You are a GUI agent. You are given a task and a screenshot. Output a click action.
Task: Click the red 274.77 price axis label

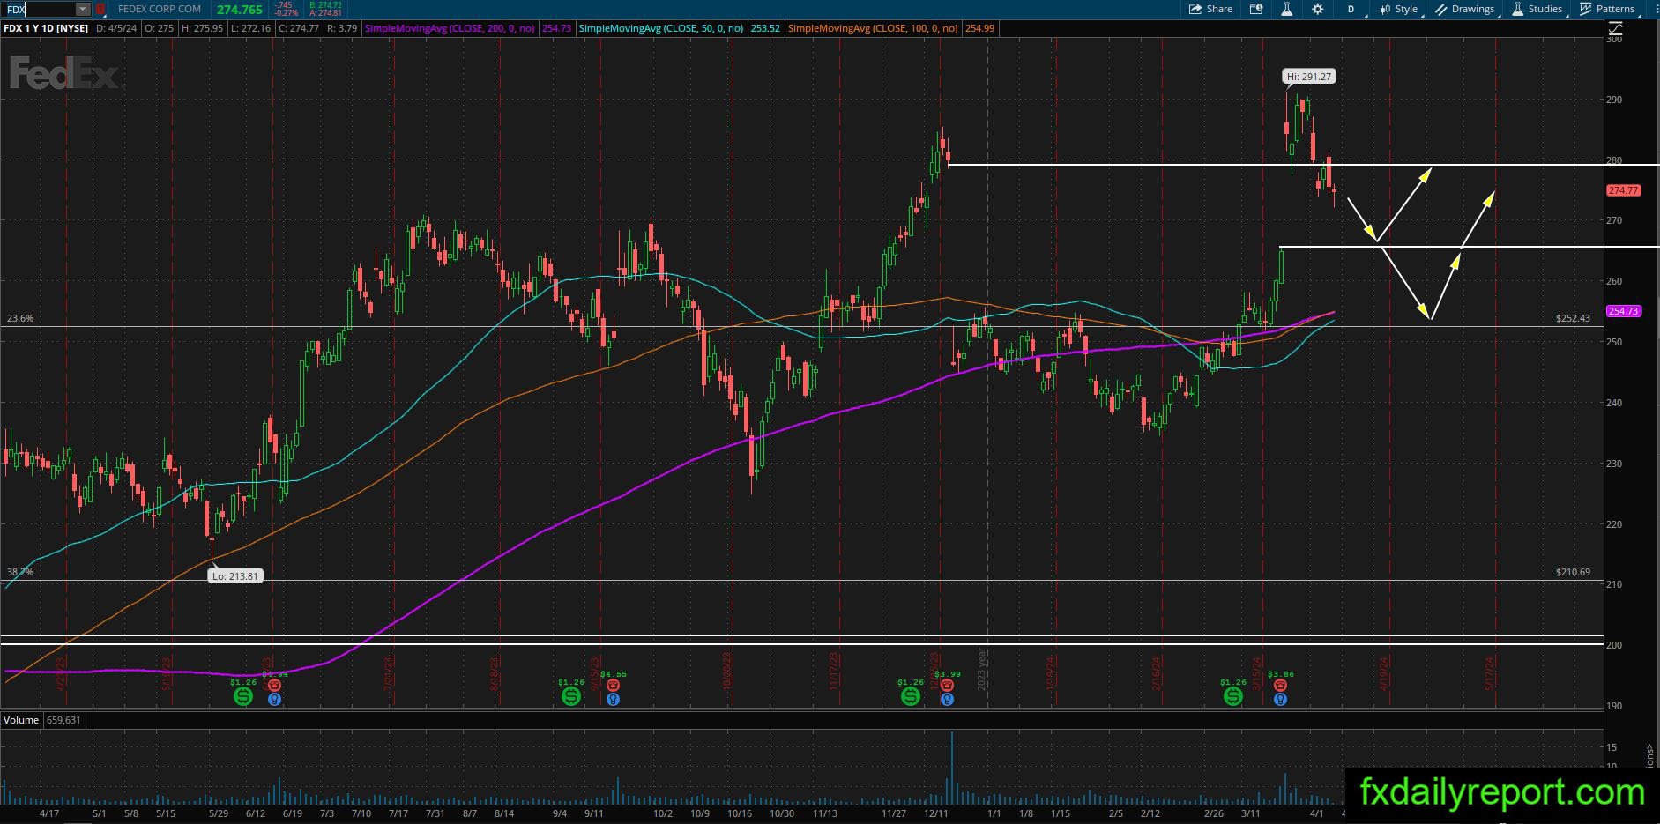pyautogui.click(x=1623, y=190)
